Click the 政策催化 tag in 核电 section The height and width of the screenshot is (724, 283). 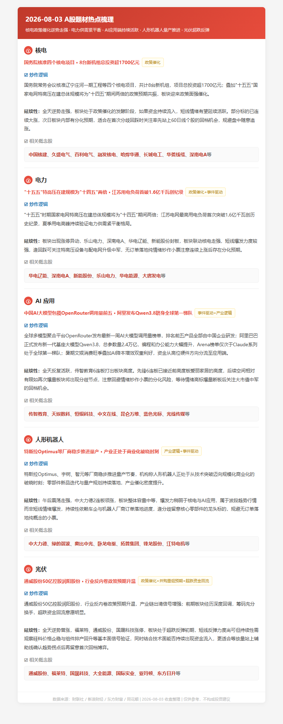click(152, 62)
